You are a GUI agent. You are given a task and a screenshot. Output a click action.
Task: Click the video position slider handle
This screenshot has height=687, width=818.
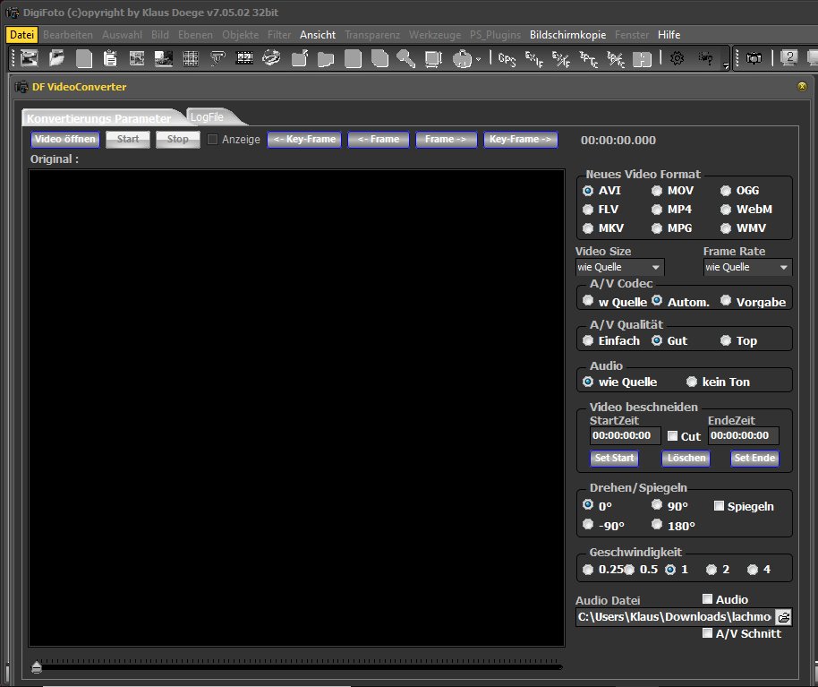point(37,666)
